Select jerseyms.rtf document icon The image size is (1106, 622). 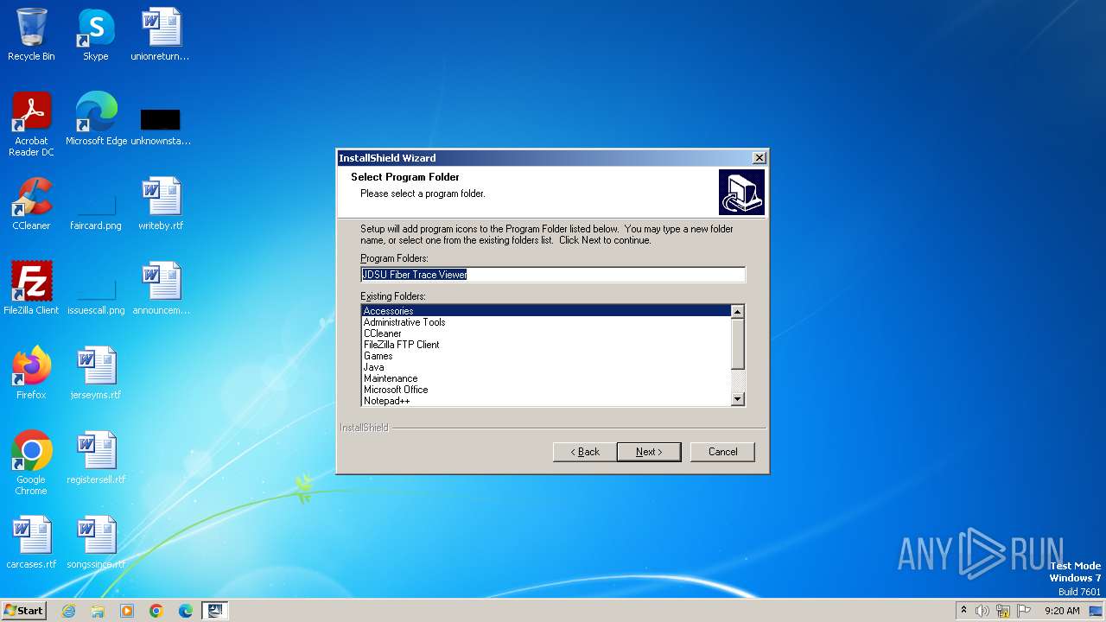[x=95, y=373]
